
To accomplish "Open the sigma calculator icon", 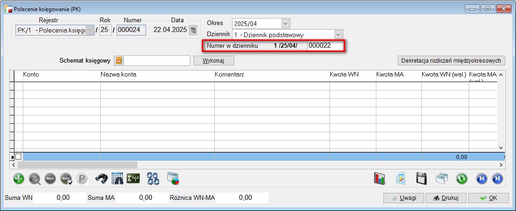I will (x=133, y=179).
